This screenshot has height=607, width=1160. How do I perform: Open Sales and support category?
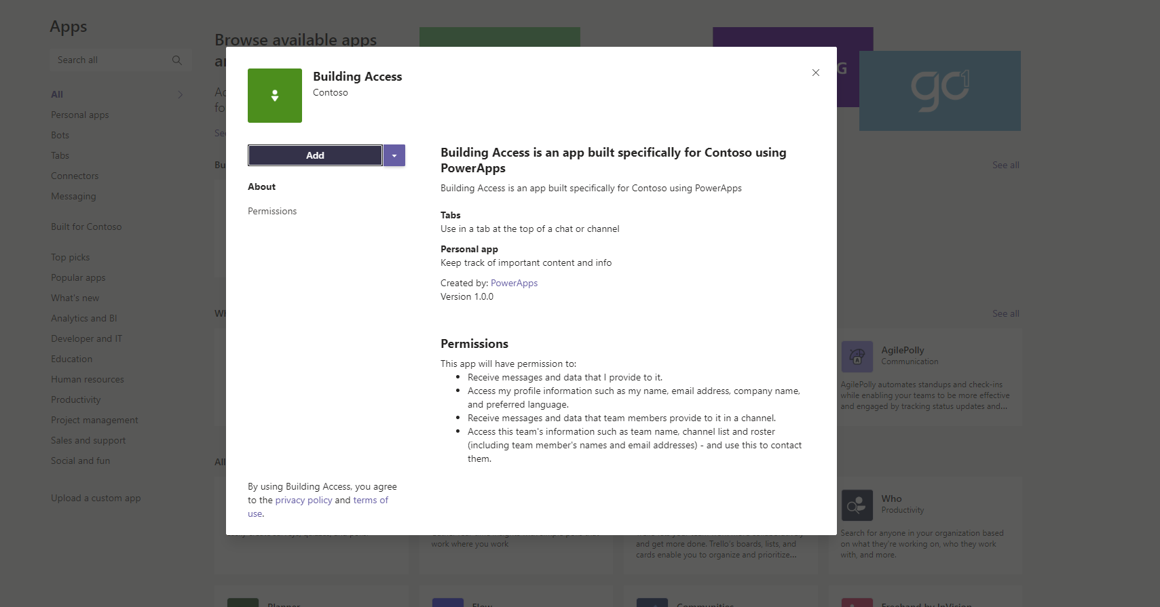(88, 440)
